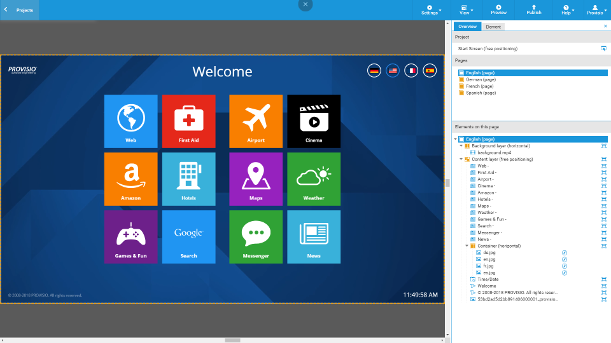Click the anchor icon beside Time/Date
The image size is (611, 343).
pos(603,279)
